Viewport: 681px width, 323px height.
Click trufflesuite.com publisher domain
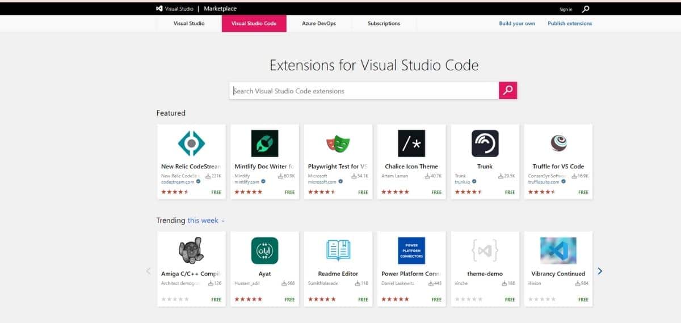[x=543, y=182]
